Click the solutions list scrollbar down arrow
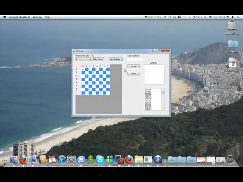This screenshot has height=182, width=243. (x=163, y=109)
